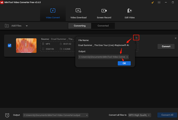Switch to Video Download tab
178x120 pixels.
(78, 13)
